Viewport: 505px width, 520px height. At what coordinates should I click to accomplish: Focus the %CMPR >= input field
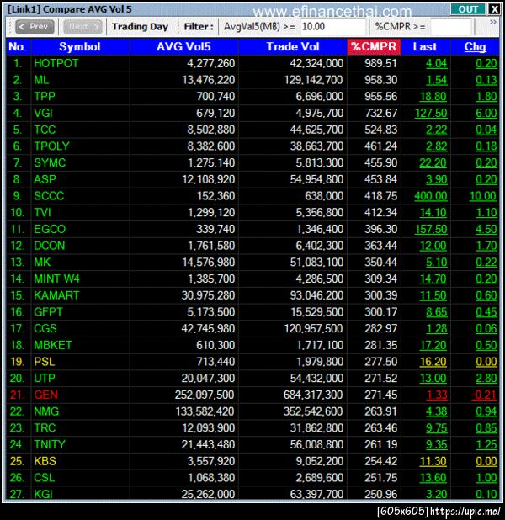pyautogui.click(x=450, y=27)
